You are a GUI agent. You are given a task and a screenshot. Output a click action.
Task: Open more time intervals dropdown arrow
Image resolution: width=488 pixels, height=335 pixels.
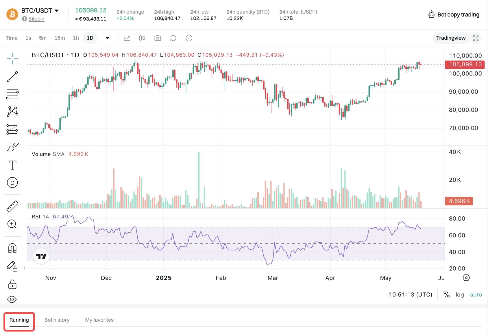[x=107, y=38]
